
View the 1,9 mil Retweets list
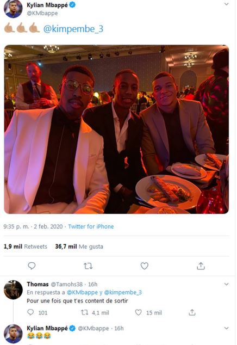26,247
